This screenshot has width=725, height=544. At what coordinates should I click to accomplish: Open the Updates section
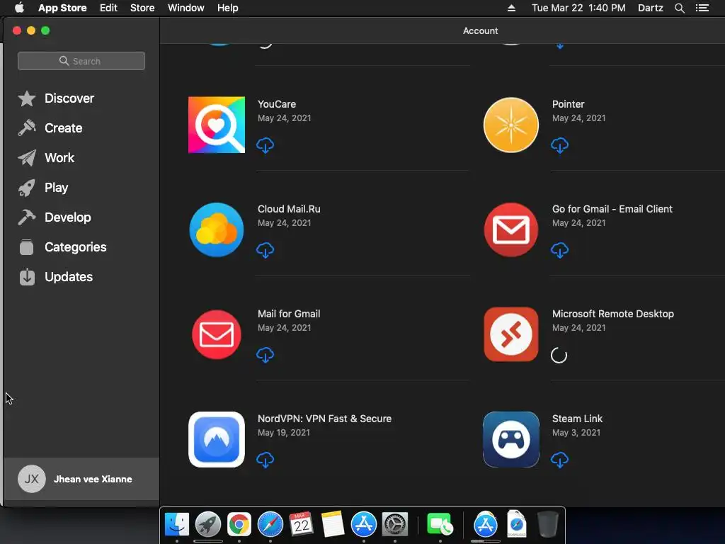tap(55, 277)
